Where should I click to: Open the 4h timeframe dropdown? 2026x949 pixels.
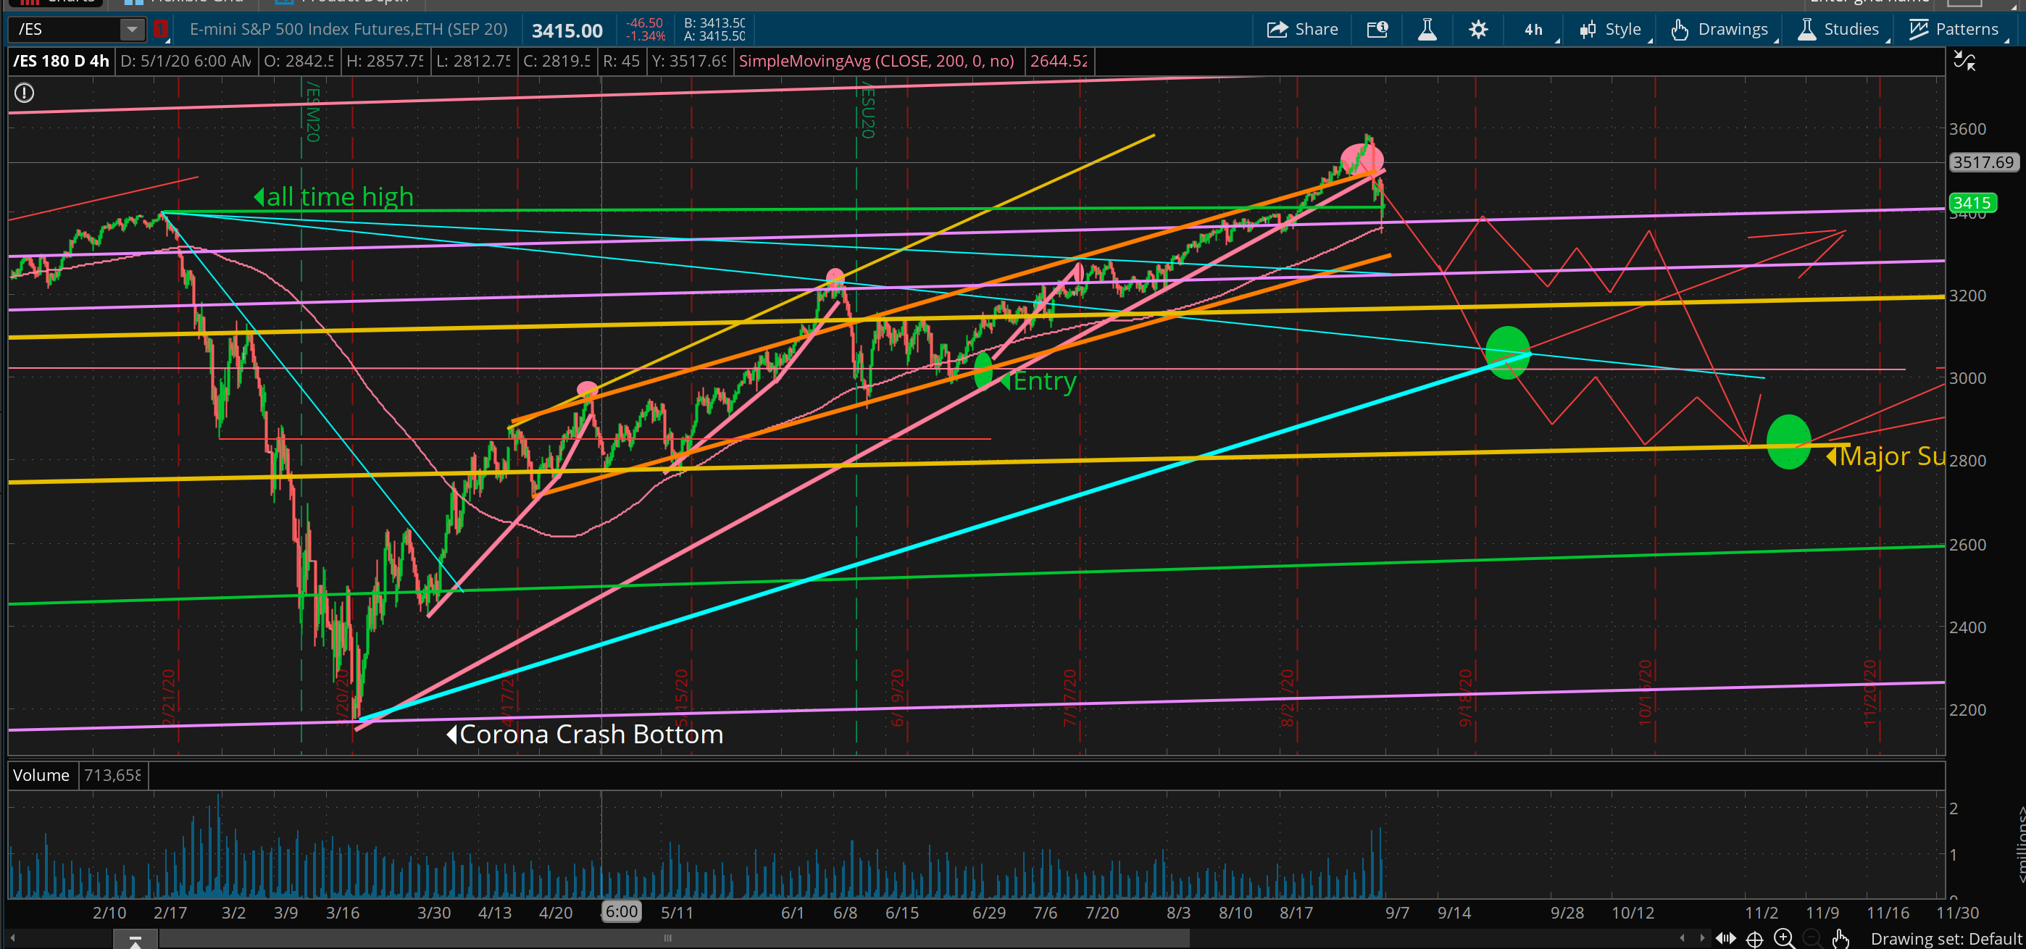point(1535,29)
